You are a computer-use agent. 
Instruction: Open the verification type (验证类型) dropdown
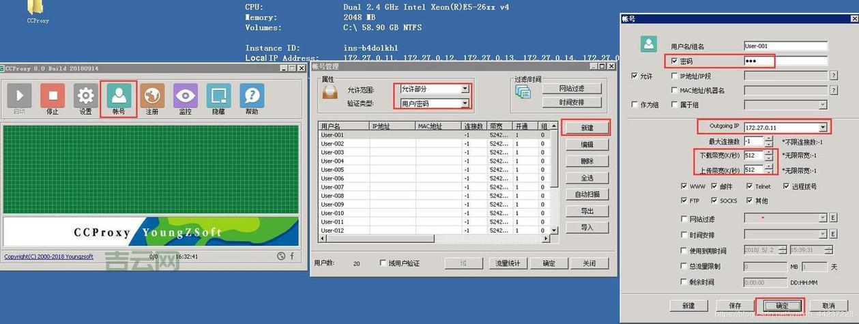(465, 104)
